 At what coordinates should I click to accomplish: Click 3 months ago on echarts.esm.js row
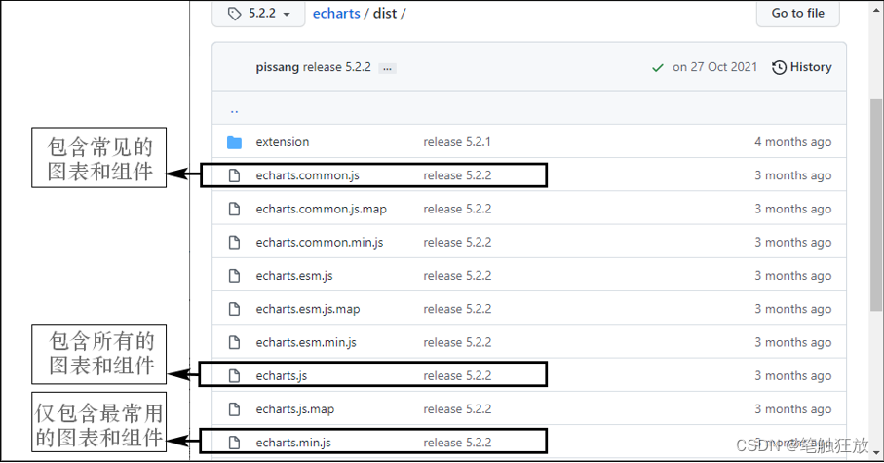click(792, 275)
